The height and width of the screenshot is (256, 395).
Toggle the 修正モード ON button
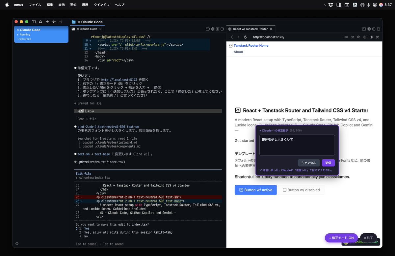(341, 238)
